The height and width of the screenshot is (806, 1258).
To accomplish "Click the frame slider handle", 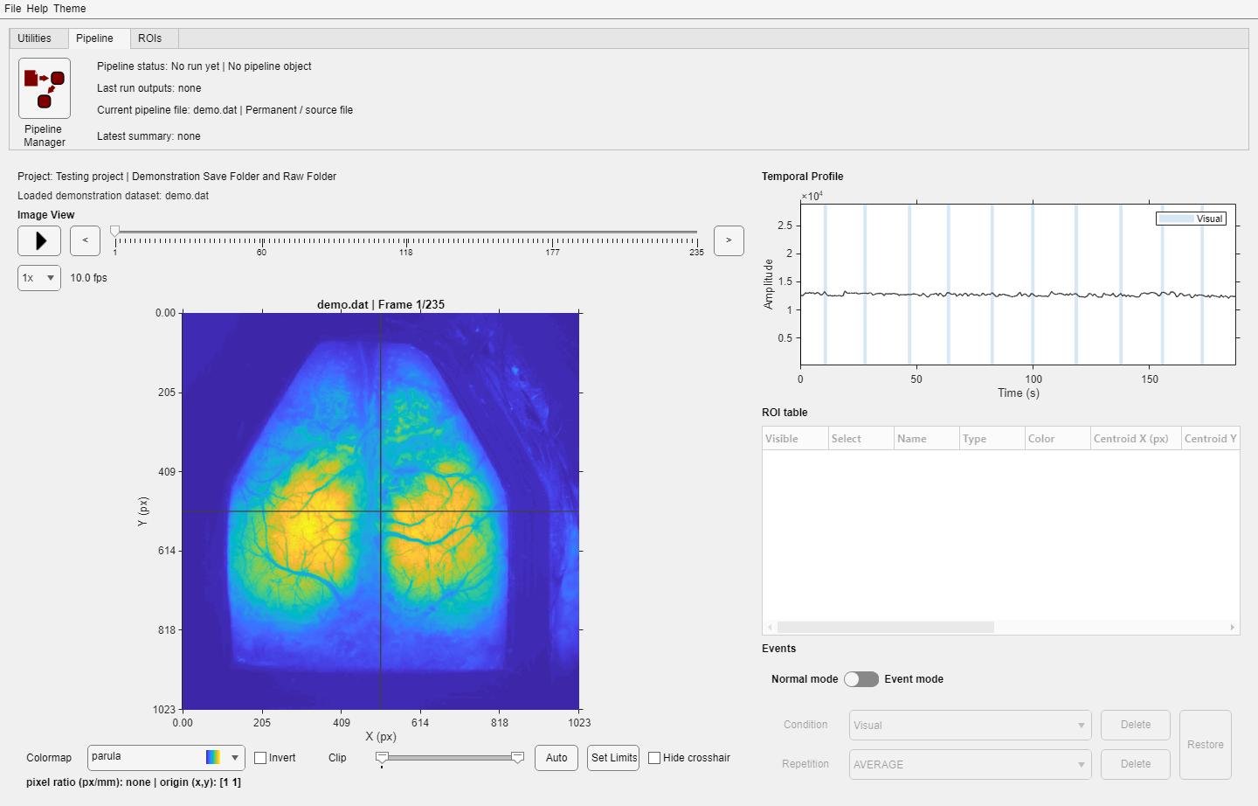I will click(x=115, y=233).
